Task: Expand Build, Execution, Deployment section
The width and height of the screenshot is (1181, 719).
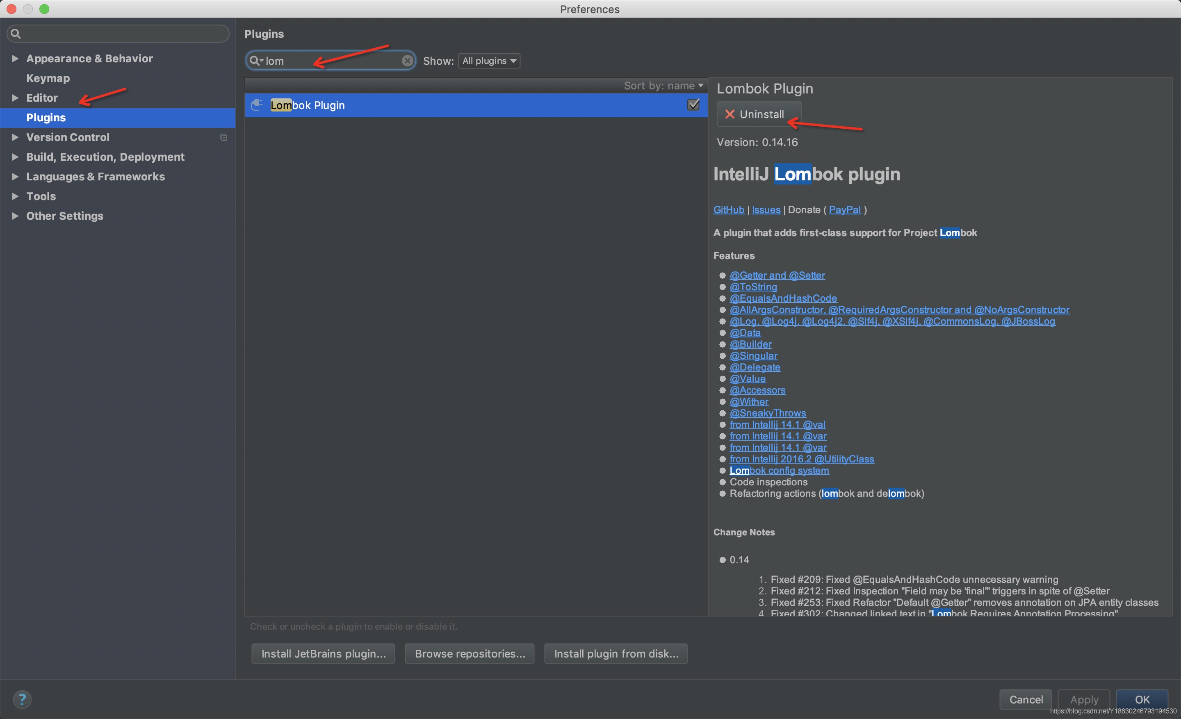Action: click(15, 157)
